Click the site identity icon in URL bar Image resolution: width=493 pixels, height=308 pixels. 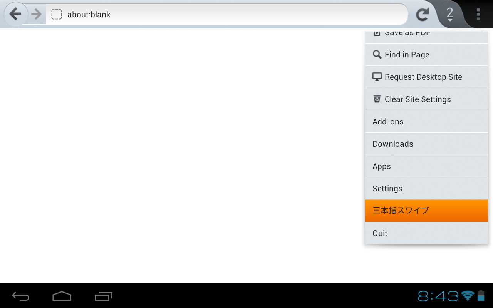click(x=57, y=15)
